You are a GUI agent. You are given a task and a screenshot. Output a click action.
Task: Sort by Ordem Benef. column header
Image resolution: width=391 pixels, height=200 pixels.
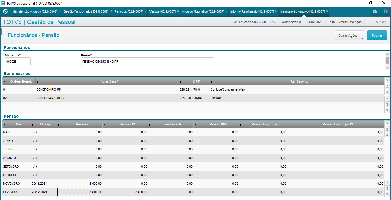tap(19, 81)
